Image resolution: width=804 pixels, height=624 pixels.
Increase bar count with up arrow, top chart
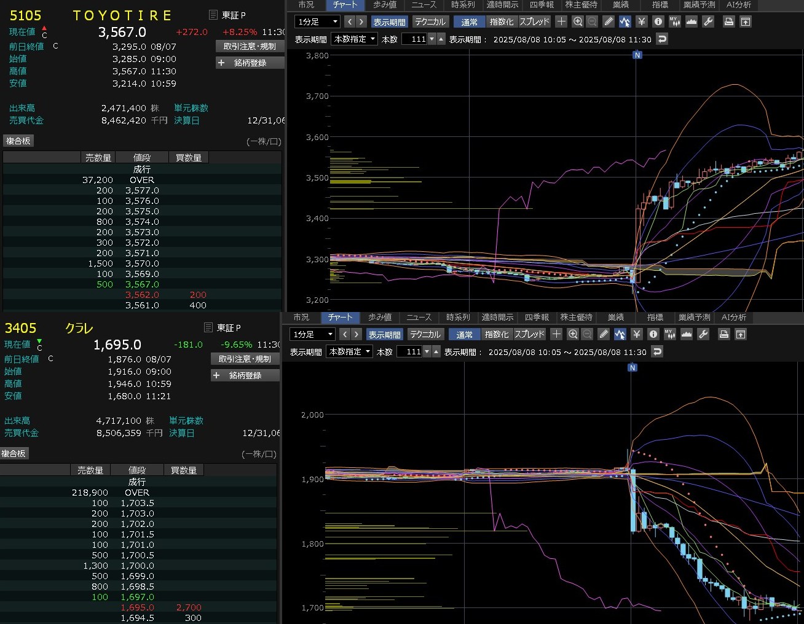coord(441,39)
